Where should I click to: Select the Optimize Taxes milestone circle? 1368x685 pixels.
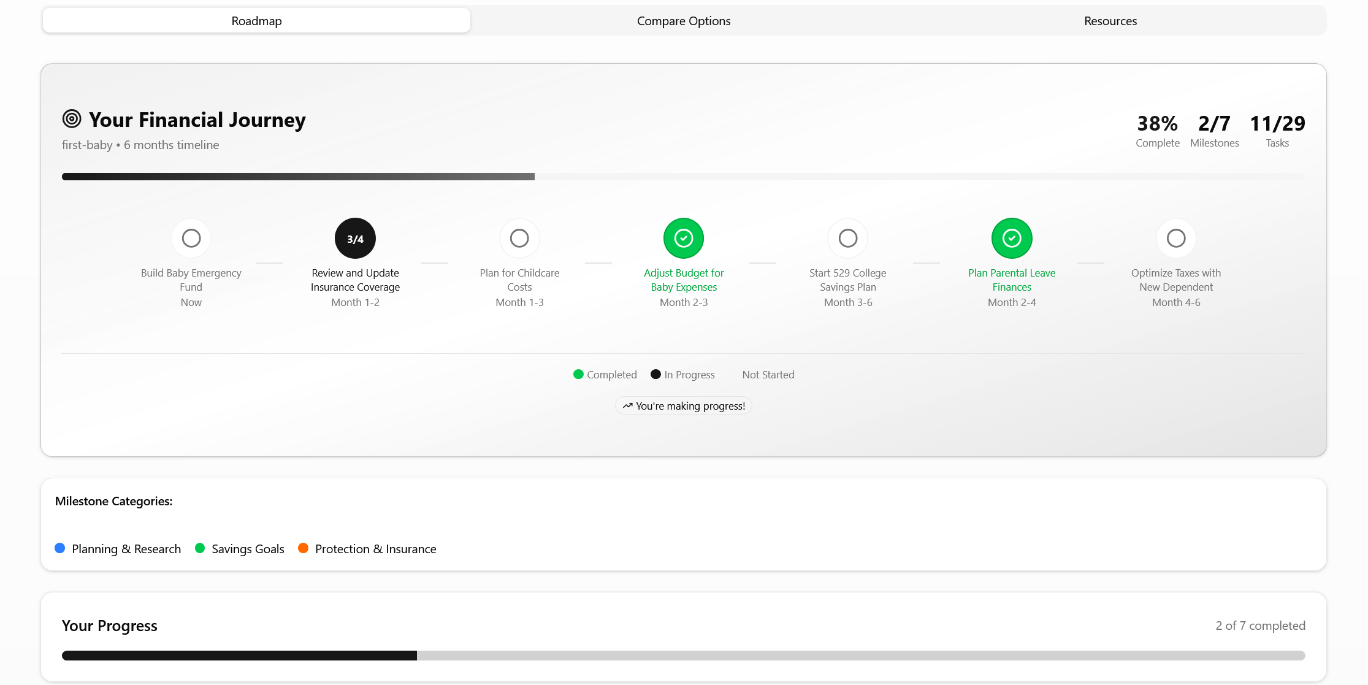pyautogui.click(x=1176, y=238)
